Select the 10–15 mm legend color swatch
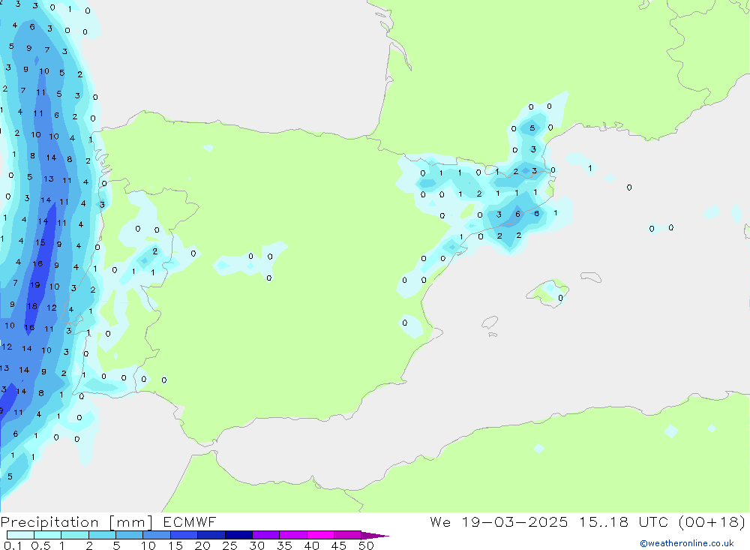This screenshot has height=550, width=750. [157, 535]
